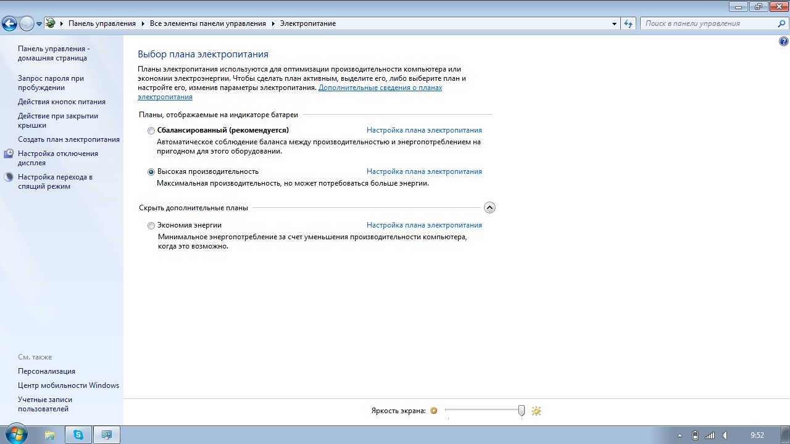790x444 pixels.
Task: Click the Control Panel icon in address bar
Action: 51,23
